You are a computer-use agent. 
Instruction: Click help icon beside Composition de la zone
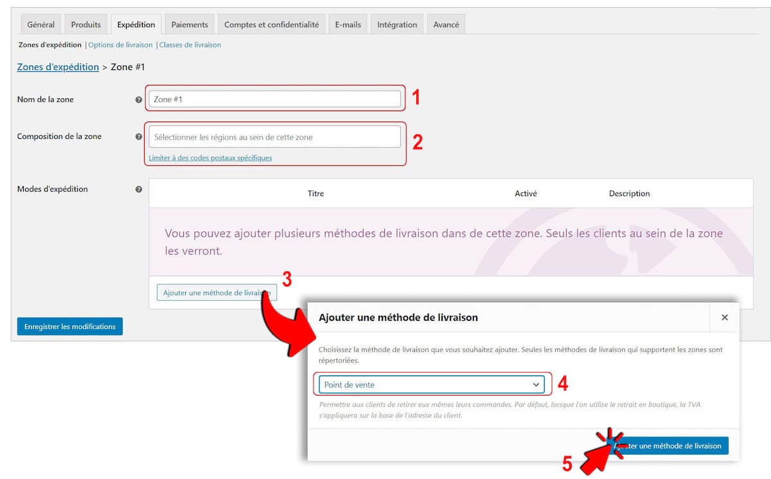coord(139,137)
